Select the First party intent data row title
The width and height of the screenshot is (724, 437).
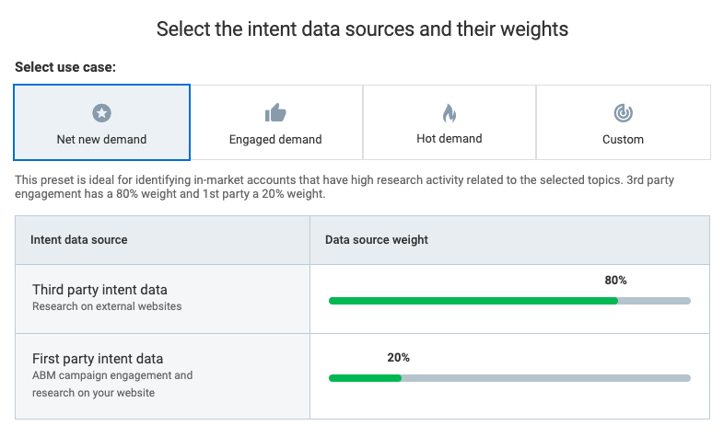click(97, 359)
